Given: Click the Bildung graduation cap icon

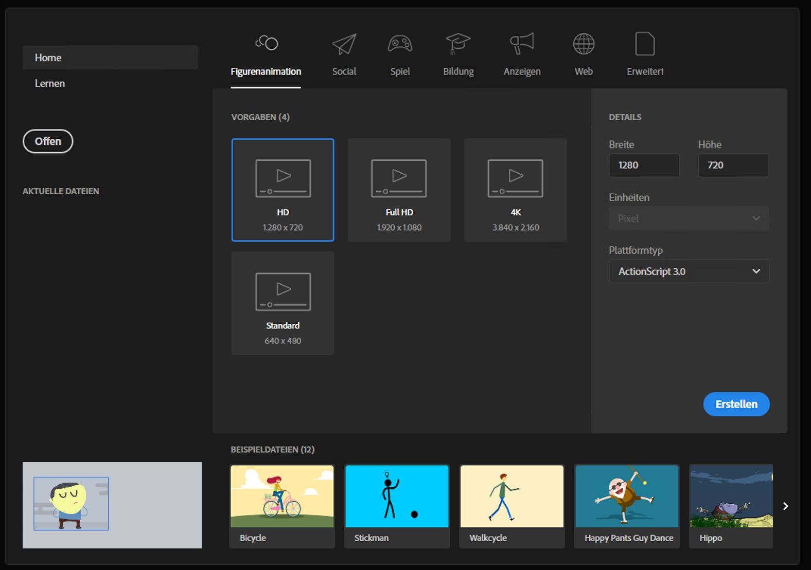Looking at the screenshot, I should (x=458, y=44).
